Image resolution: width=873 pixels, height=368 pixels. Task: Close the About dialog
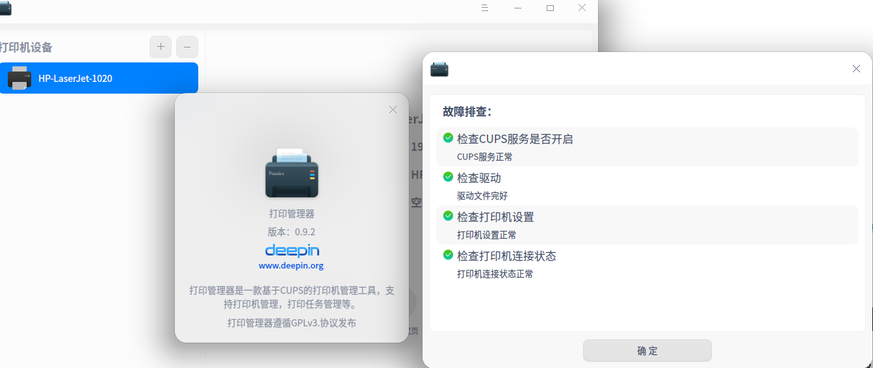pyautogui.click(x=393, y=109)
